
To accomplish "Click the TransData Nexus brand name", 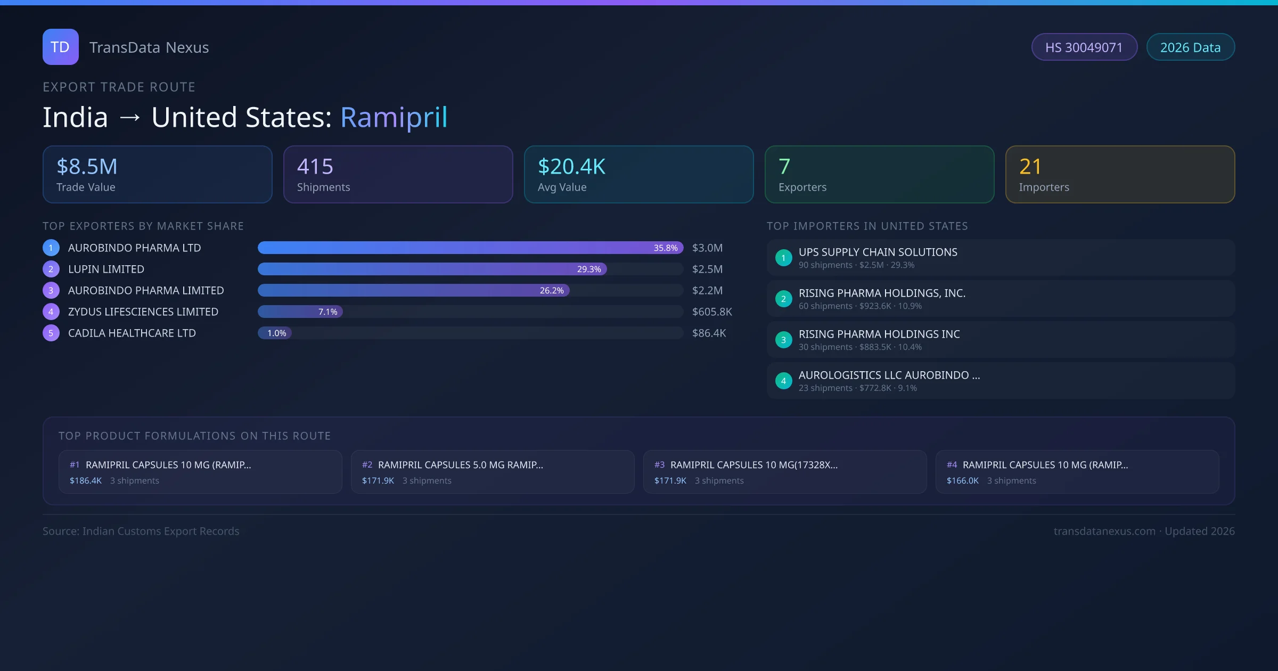I will coord(149,47).
